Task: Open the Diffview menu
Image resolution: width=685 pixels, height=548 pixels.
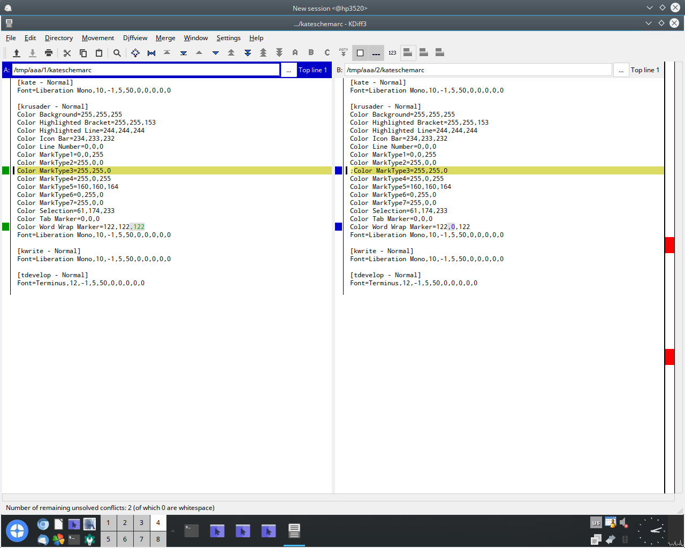Action: pyautogui.click(x=135, y=38)
